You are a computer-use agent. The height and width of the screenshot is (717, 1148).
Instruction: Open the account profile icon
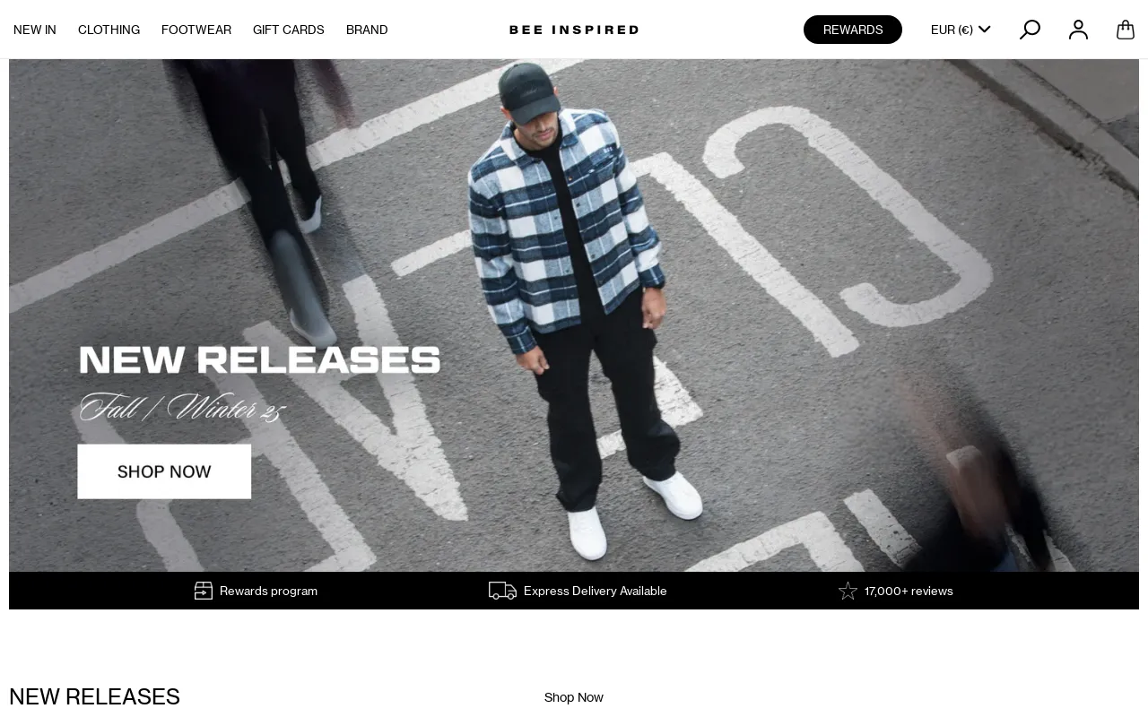point(1078,30)
